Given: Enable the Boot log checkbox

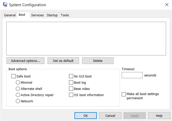Looking at the screenshot, I should point(71,82).
